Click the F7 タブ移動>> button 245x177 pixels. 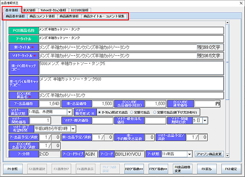click(x=160, y=168)
